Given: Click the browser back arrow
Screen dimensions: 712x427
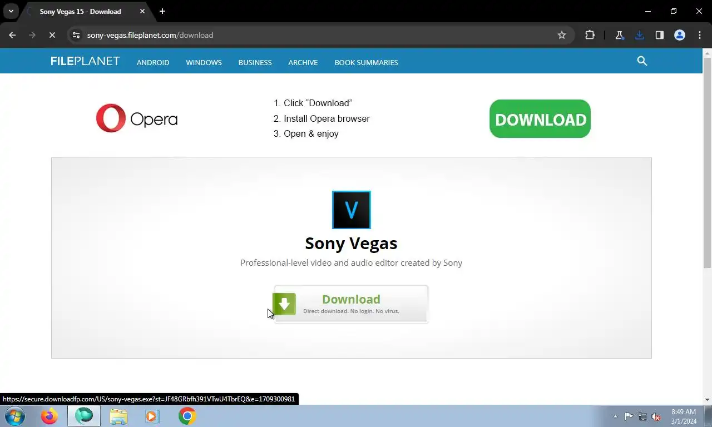Looking at the screenshot, I should pos(12,35).
